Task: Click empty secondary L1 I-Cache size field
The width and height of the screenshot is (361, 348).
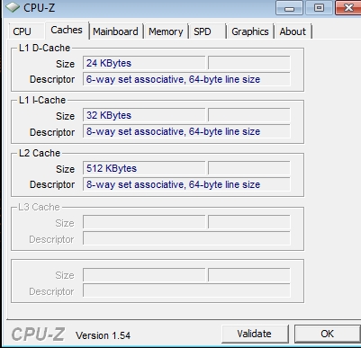Action: pos(249,115)
